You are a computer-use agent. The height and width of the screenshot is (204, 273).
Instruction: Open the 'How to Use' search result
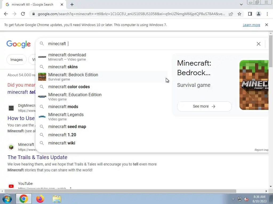pyautogui.click(x=21, y=118)
